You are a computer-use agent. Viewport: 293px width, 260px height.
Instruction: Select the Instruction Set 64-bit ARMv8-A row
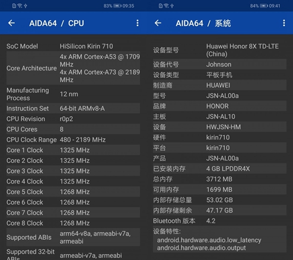pos(73,108)
